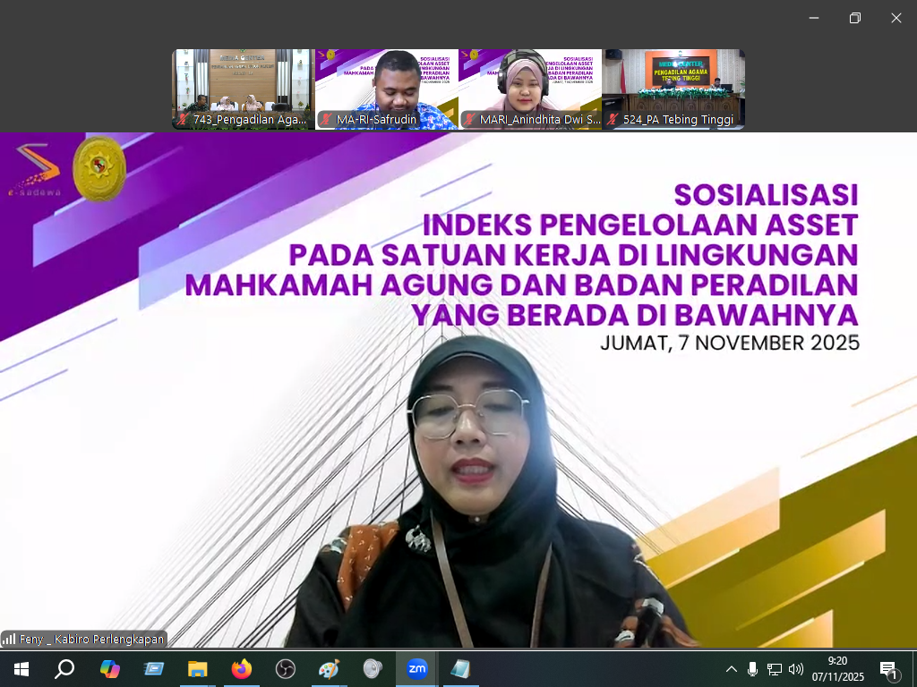Select the 524_PA Tebing Tinggi thumbnail
917x687 pixels.
point(673,89)
